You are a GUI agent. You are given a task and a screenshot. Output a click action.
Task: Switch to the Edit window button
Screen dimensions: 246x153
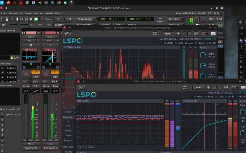pyautogui.click(x=219, y=19)
